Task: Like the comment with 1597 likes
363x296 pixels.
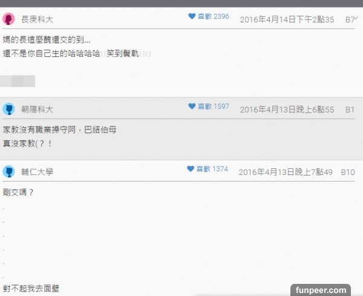Action: pyautogui.click(x=192, y=107)
